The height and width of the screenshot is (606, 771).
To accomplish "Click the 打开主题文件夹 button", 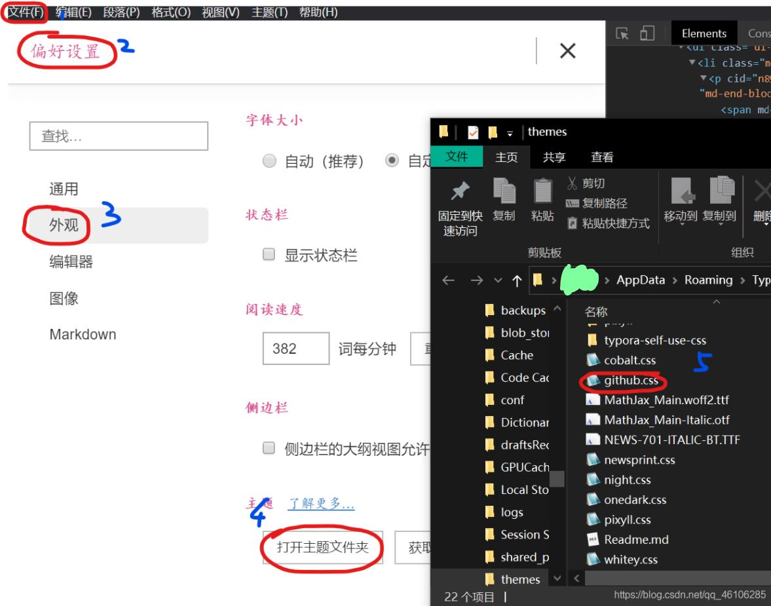I will (322, 548).
